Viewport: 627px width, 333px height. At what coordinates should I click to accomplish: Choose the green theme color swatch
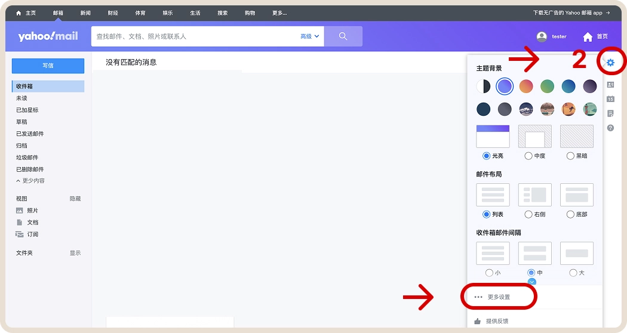click(547, 86)
